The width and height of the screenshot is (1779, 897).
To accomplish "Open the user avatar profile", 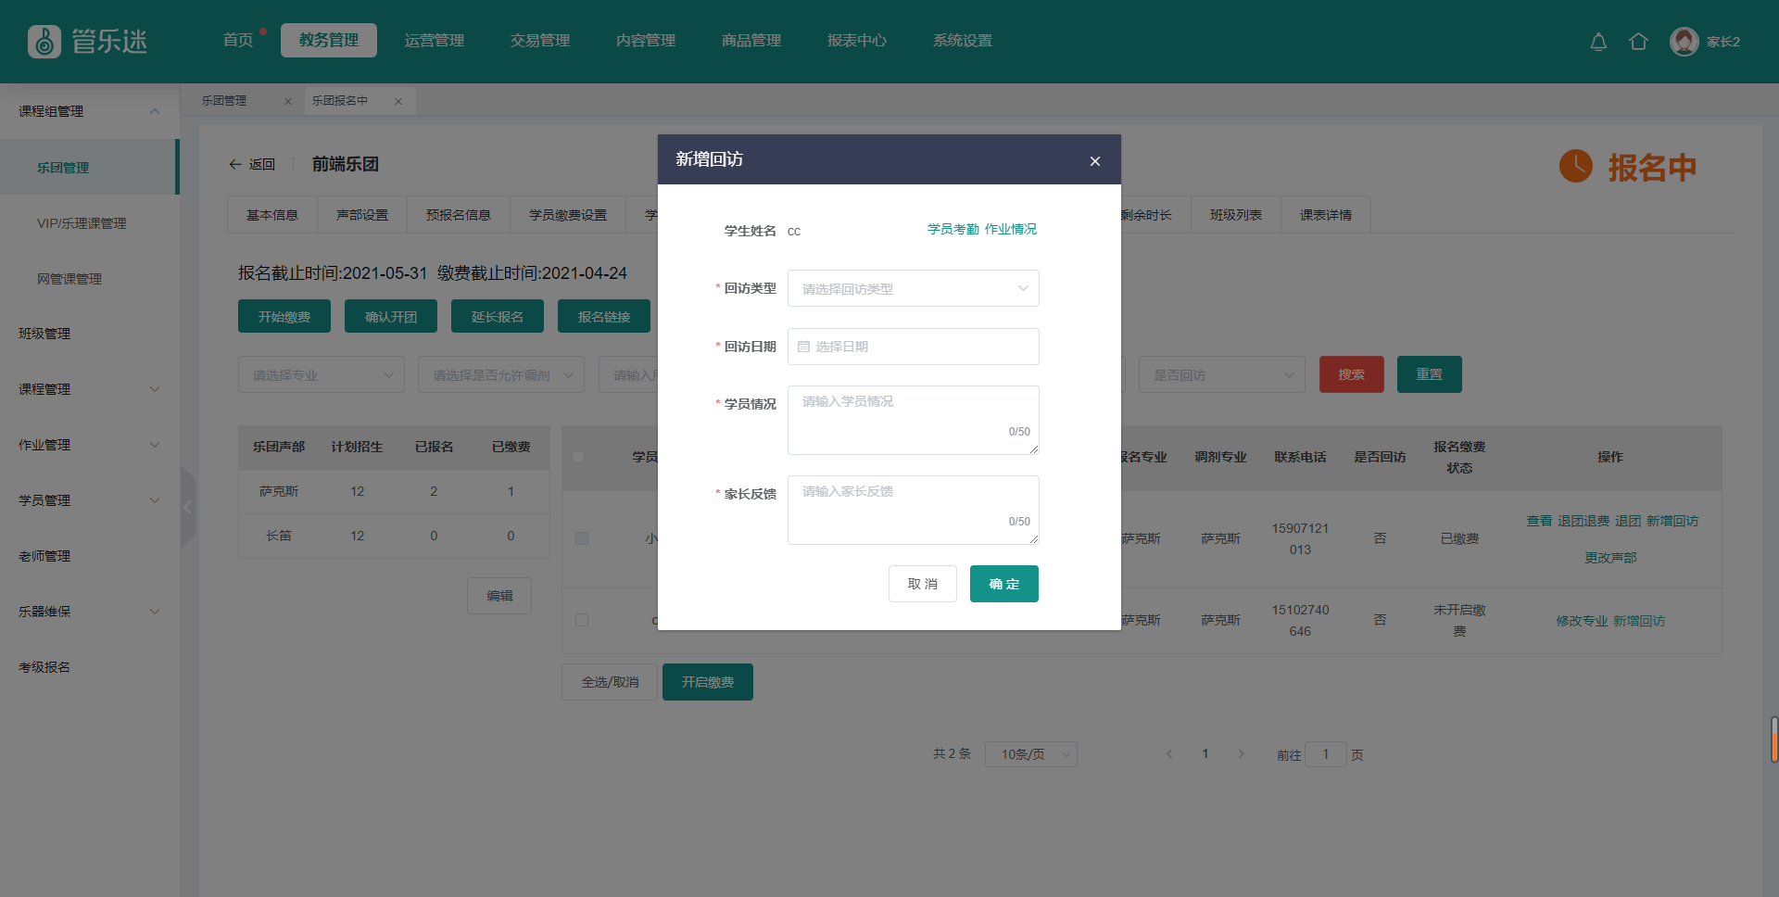I will point(1684,42).
